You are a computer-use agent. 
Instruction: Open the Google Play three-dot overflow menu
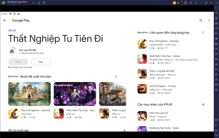pyautogui.click(x=209, y=20)
